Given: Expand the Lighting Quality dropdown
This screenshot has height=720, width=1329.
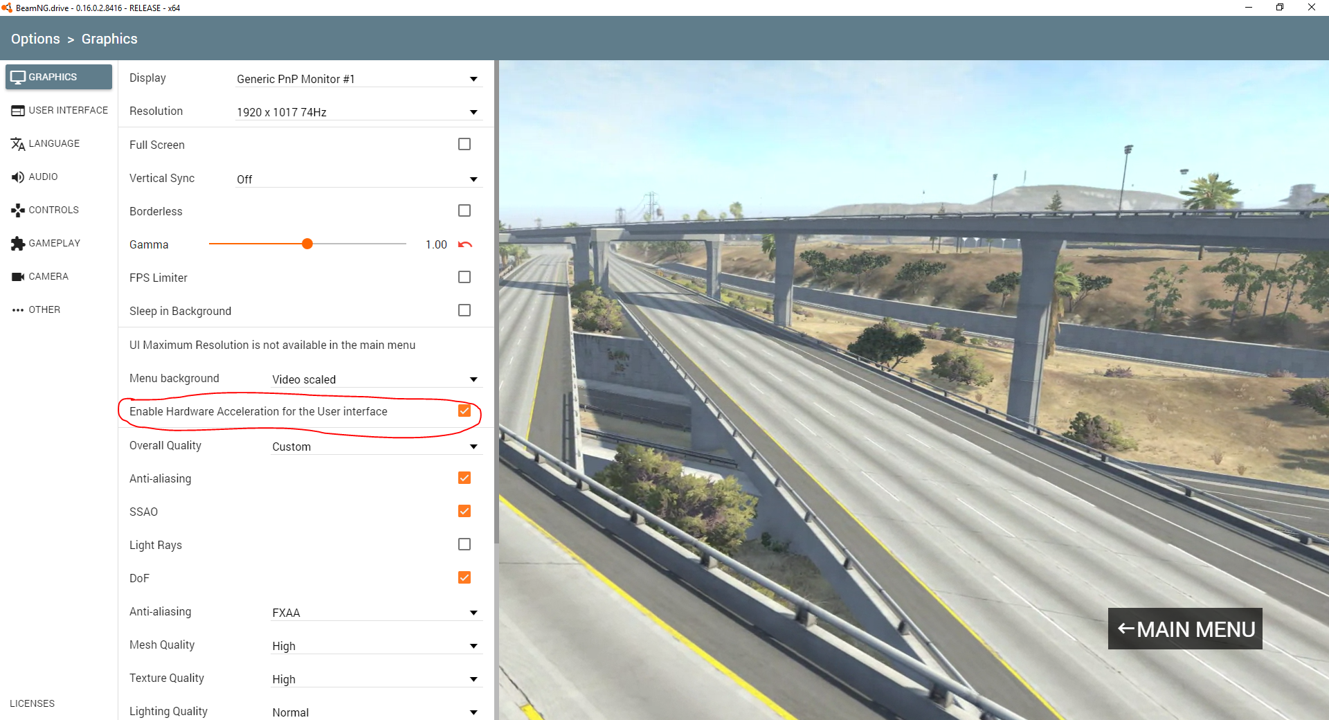Looking at the screenshot, I should (x=376, y=712).
